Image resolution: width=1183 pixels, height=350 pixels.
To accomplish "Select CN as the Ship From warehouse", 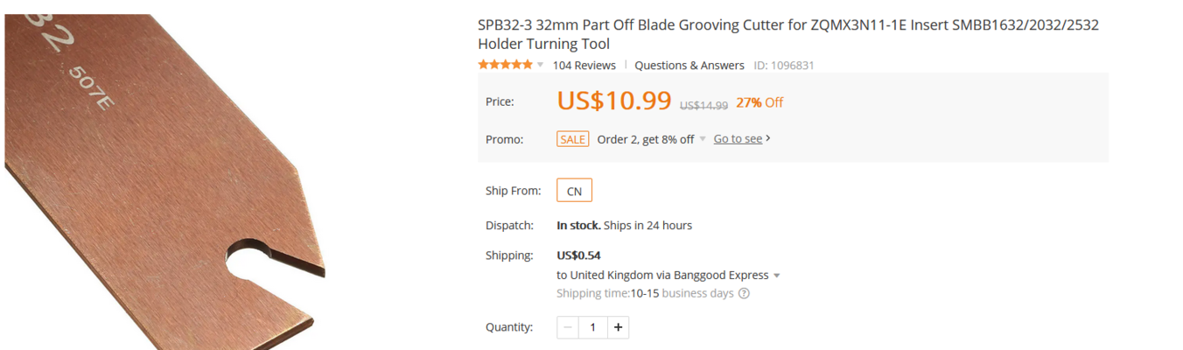I will pos(575,191).
